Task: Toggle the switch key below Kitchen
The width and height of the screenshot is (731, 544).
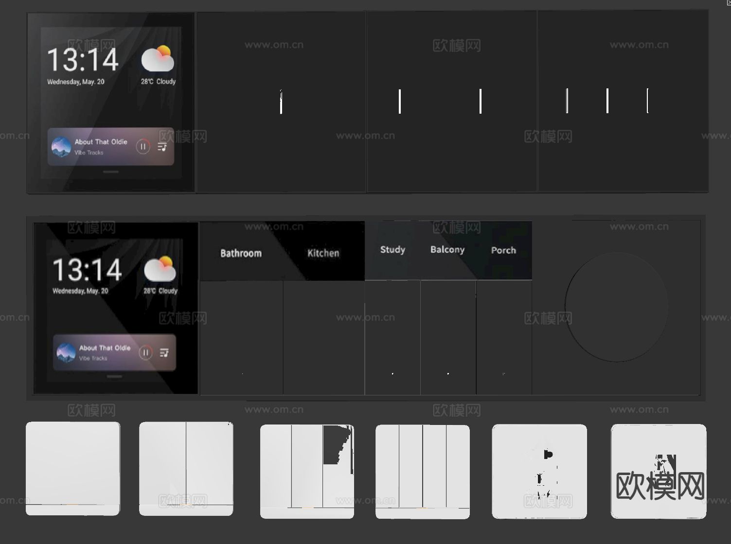Action: (324, 338)
